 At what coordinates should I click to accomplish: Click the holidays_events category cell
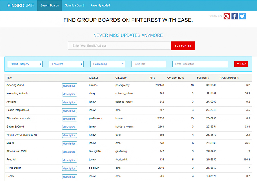(125, 126)
